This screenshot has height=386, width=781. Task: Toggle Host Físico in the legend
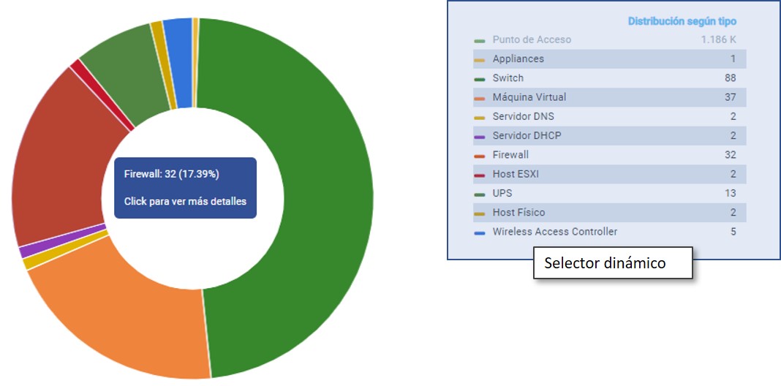[518, 212]
